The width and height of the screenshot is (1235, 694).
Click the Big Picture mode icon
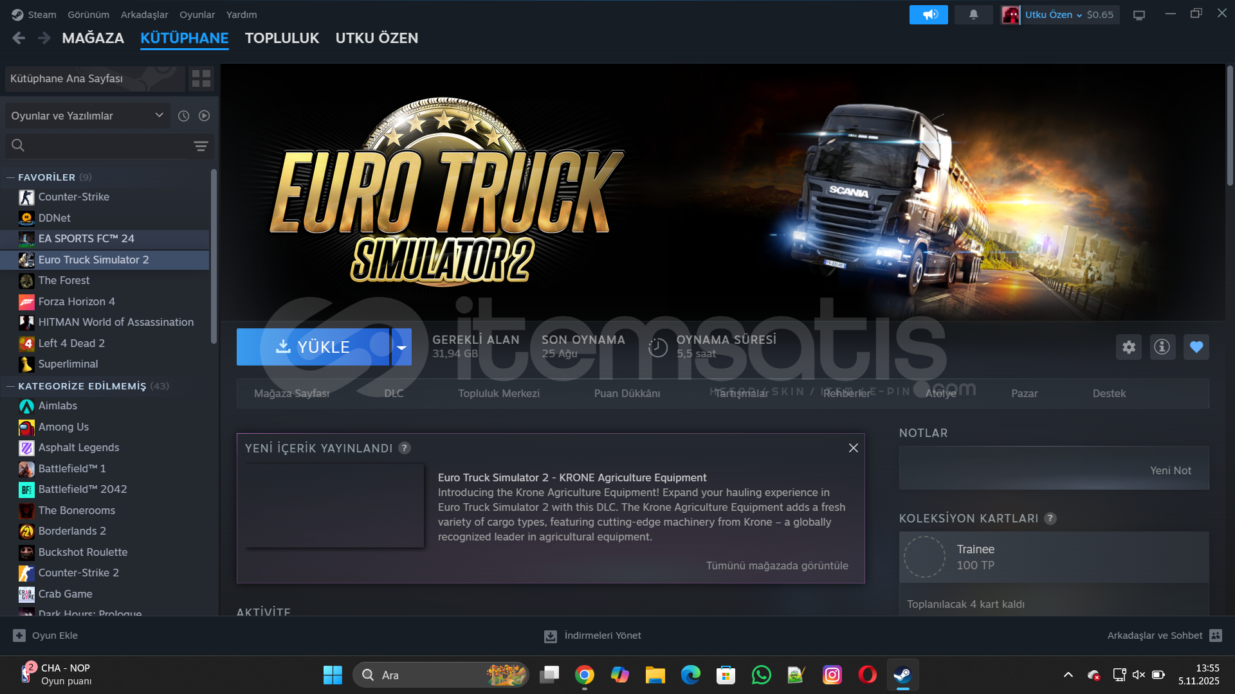coord(1139,15)
